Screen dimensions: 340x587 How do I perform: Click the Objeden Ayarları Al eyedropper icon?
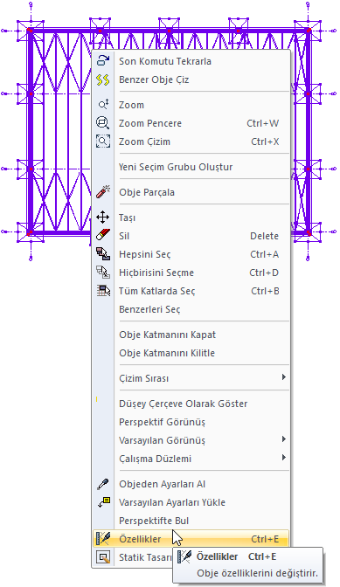102,484
